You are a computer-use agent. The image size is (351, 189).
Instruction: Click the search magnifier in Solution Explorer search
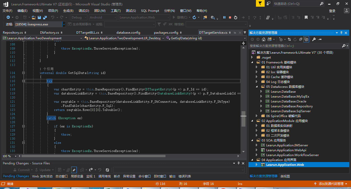(x=344, y=46)
